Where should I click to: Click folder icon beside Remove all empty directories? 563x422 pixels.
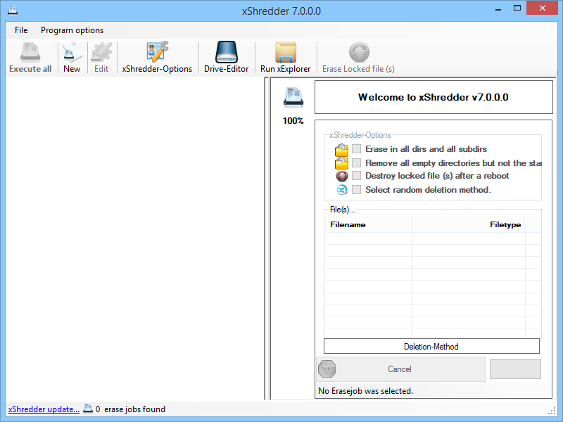pyautogui.click(x=341, y=163)
